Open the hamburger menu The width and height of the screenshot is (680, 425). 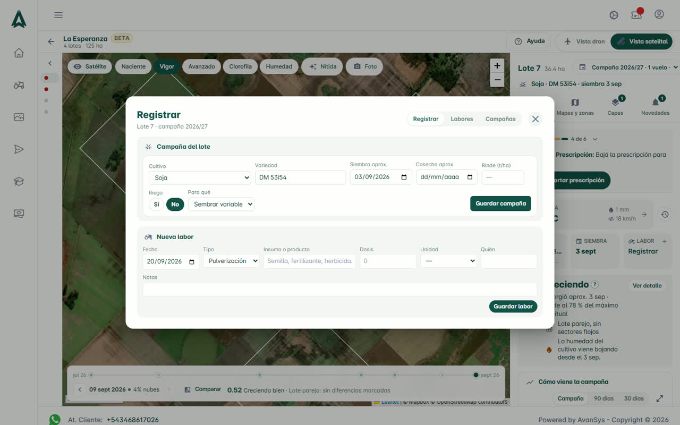pyautogui.click(x=58, y=15)
